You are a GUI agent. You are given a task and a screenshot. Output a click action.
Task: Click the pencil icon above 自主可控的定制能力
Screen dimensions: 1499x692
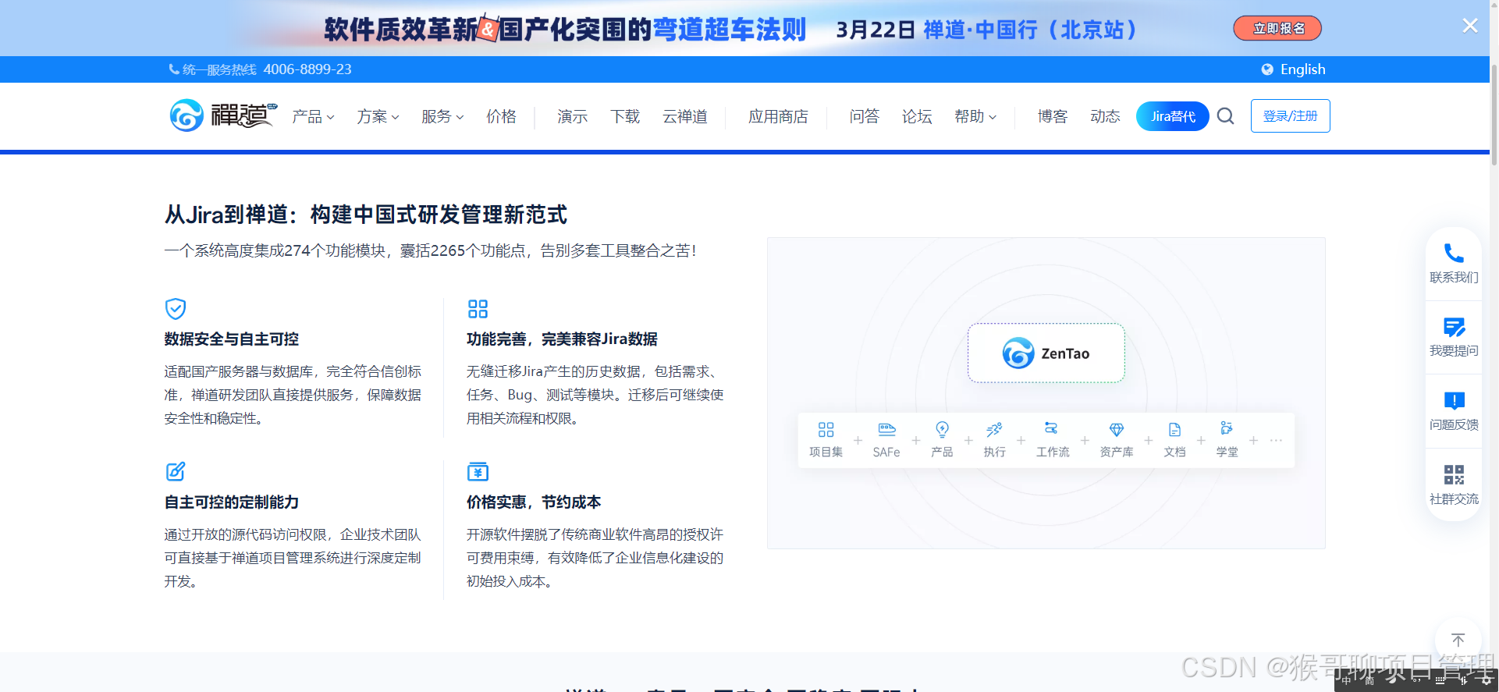[176, 471]
